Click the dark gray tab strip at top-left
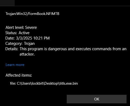Screen dimensions: 130x106 coord(7,3)
